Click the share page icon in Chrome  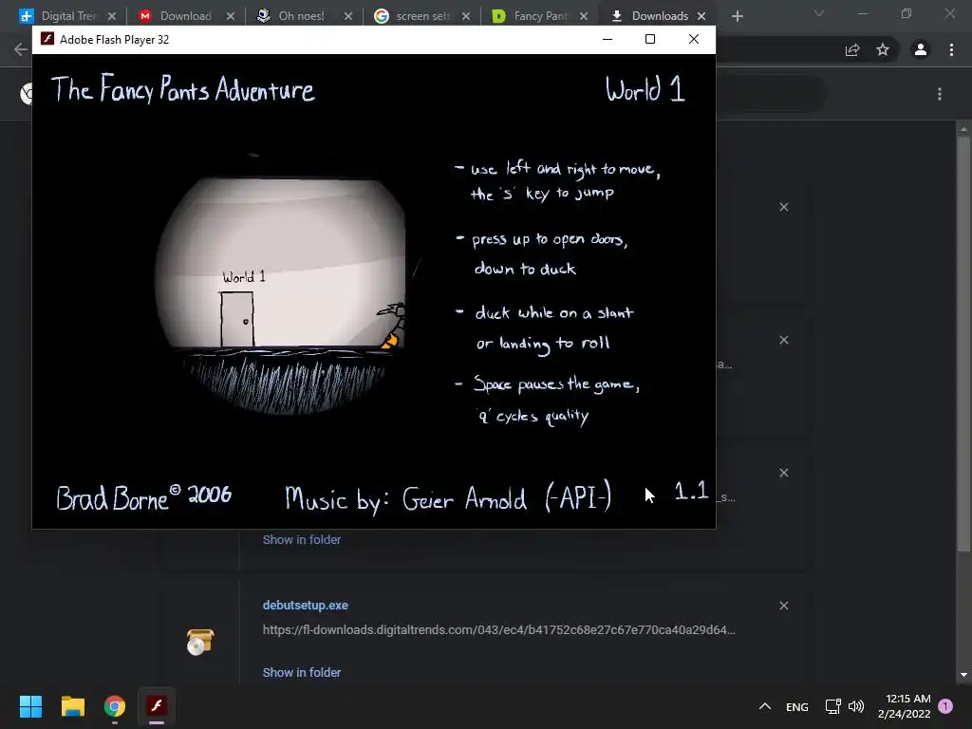[x=852, y=49]
